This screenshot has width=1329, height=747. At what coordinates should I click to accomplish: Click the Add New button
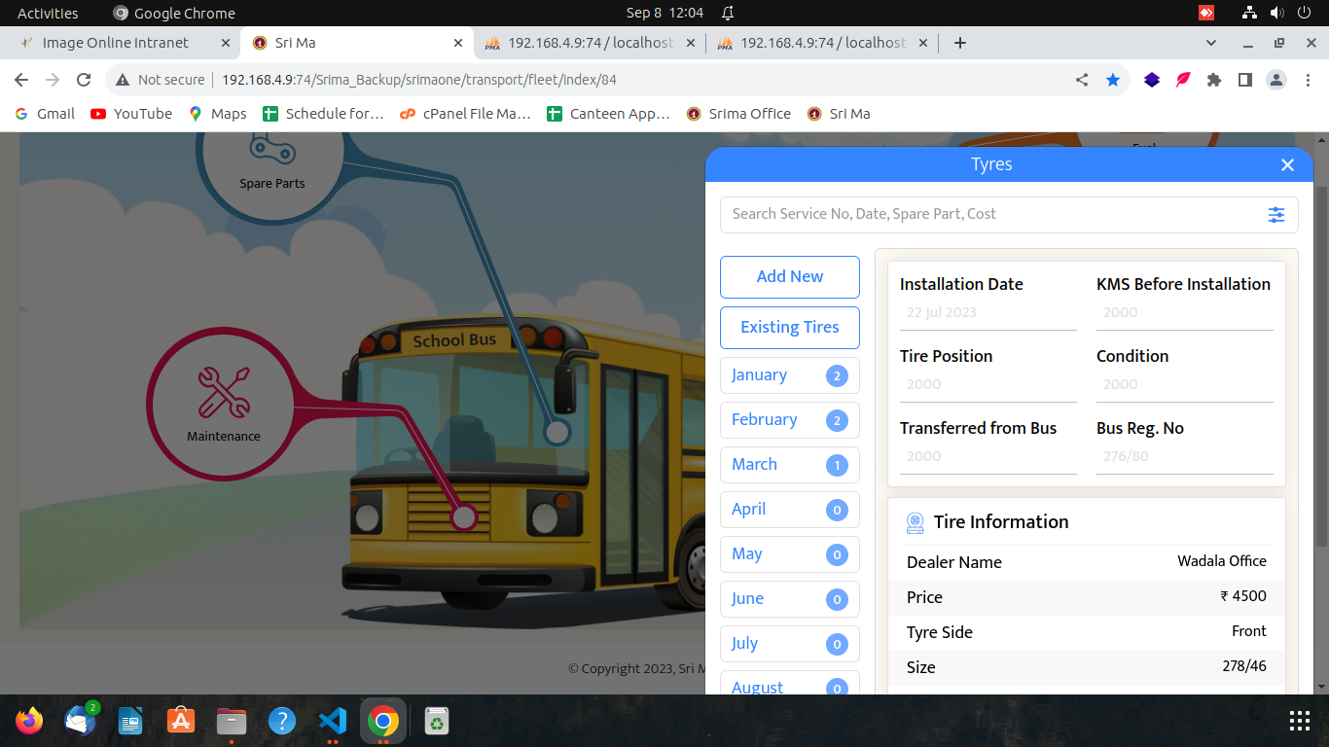[790, 277]
